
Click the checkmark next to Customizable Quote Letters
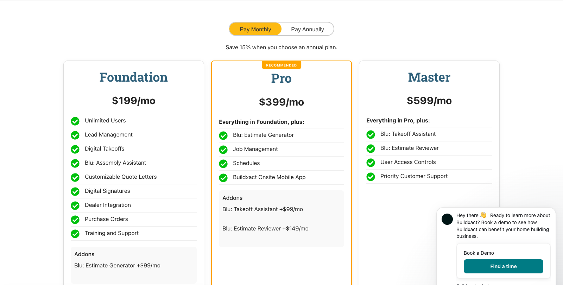click(75, 177)
